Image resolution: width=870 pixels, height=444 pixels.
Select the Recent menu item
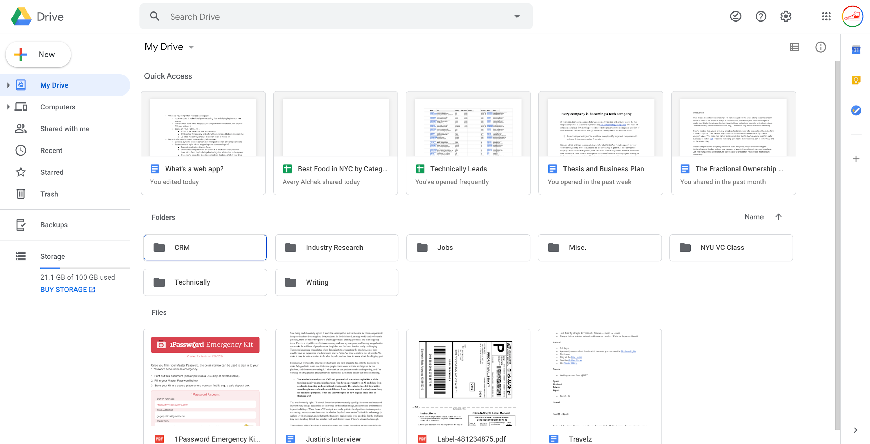tap(50, 150)
